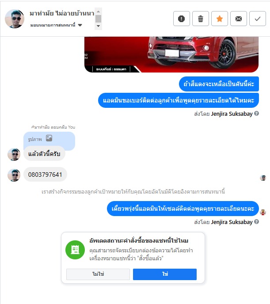Click scroll down arrow near customer name
The height and width of the screenshot is (304, 270).
(x=98, y=26)
